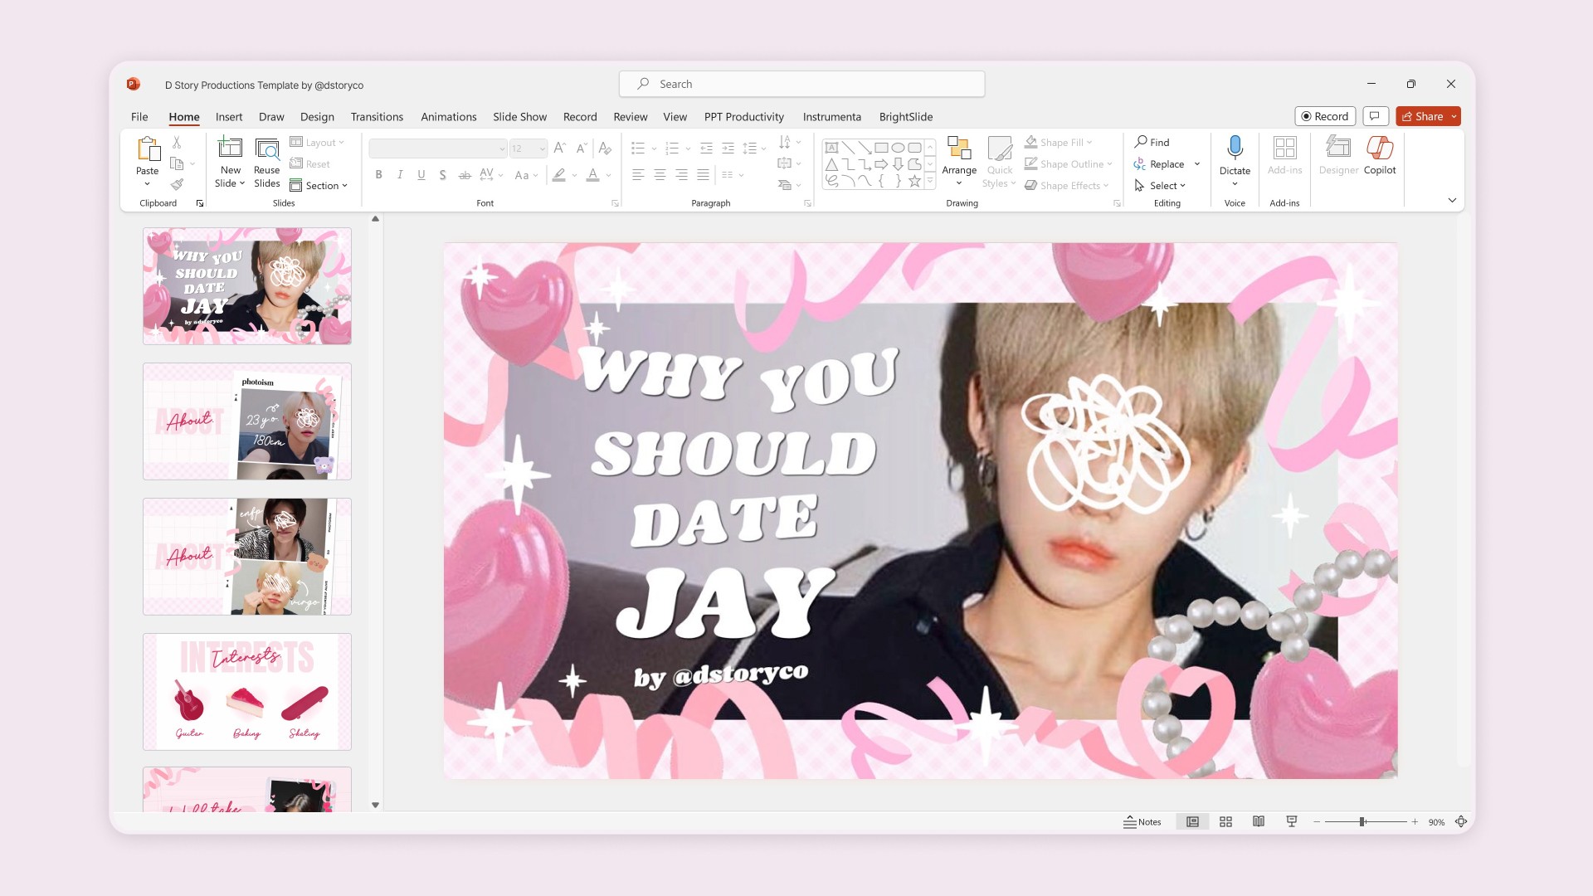Click the Copilot icon in ribbon
Viewport: 1593px width, 896px height.
point(1379,149)
